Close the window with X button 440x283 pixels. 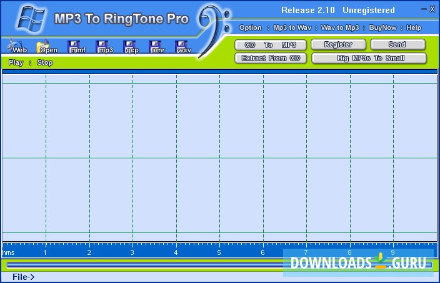[432, 9]
